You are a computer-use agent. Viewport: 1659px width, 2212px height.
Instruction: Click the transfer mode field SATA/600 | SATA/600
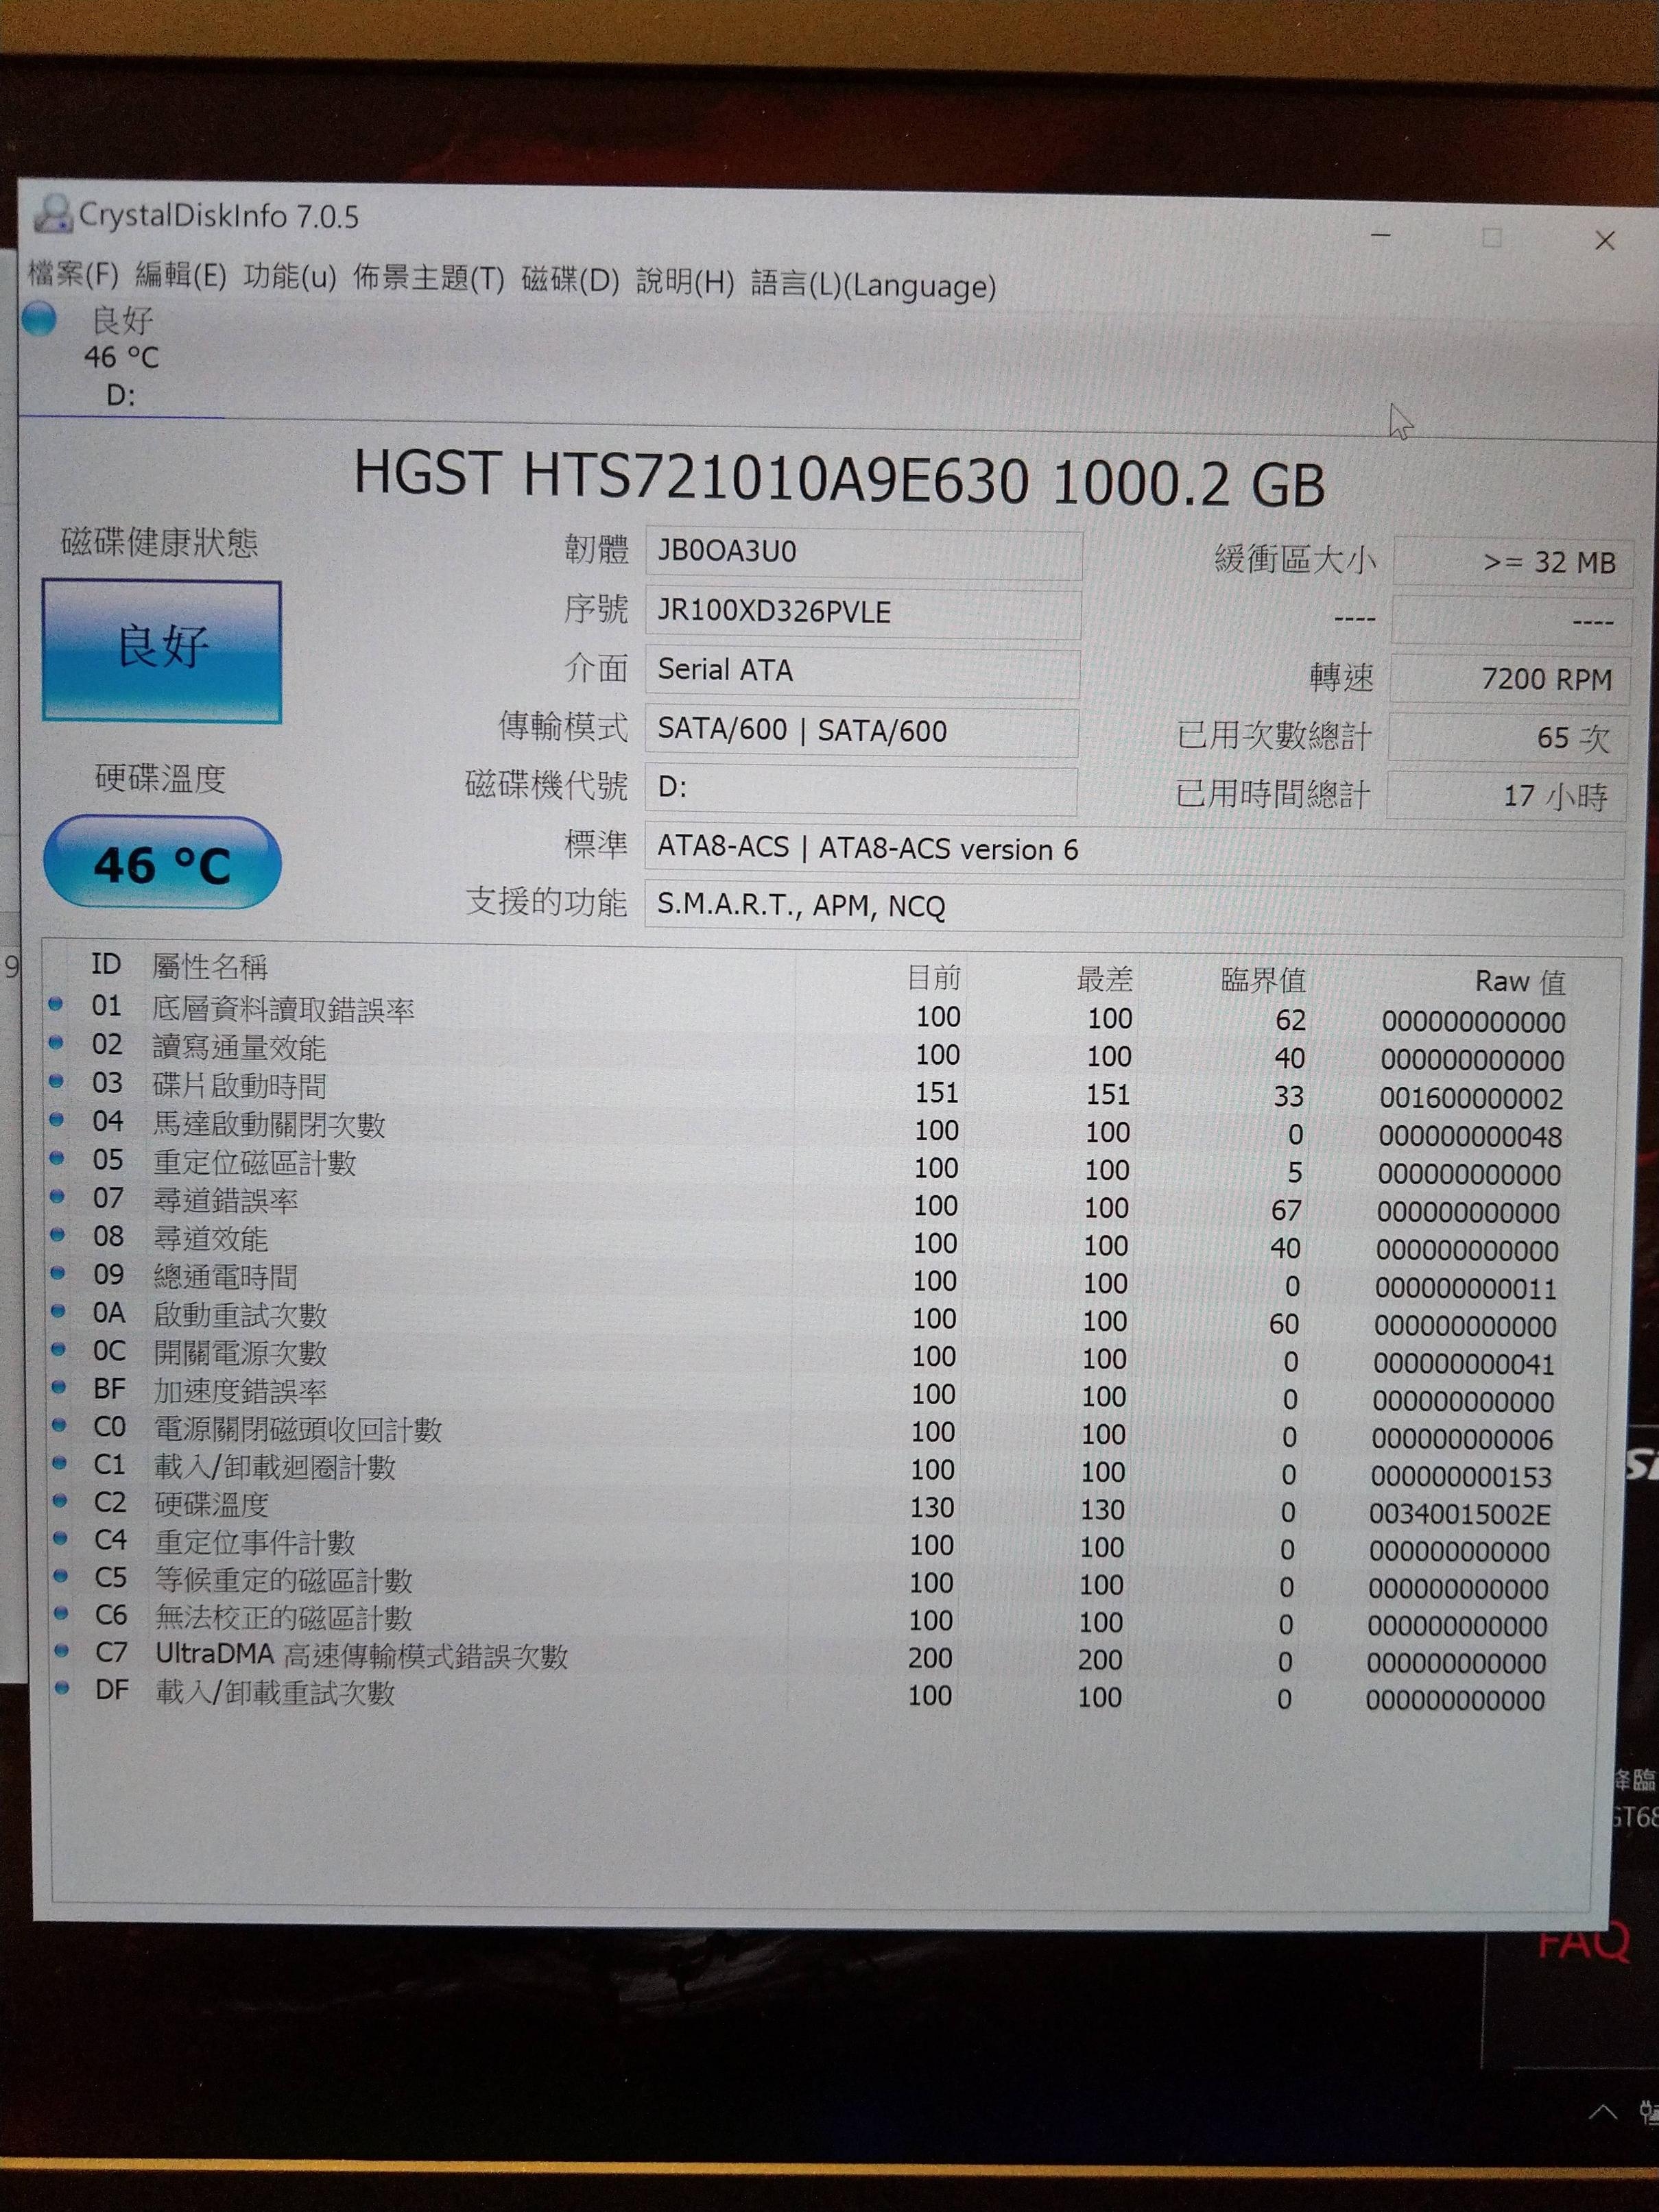tap(861, 731)
